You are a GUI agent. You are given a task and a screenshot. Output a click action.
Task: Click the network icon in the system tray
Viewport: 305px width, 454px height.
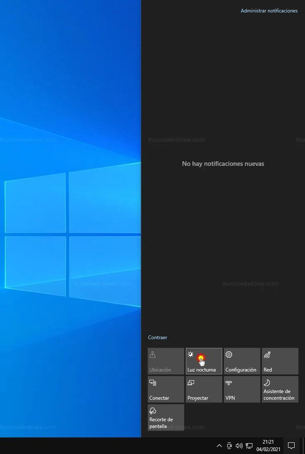click(x=249, y=446)
